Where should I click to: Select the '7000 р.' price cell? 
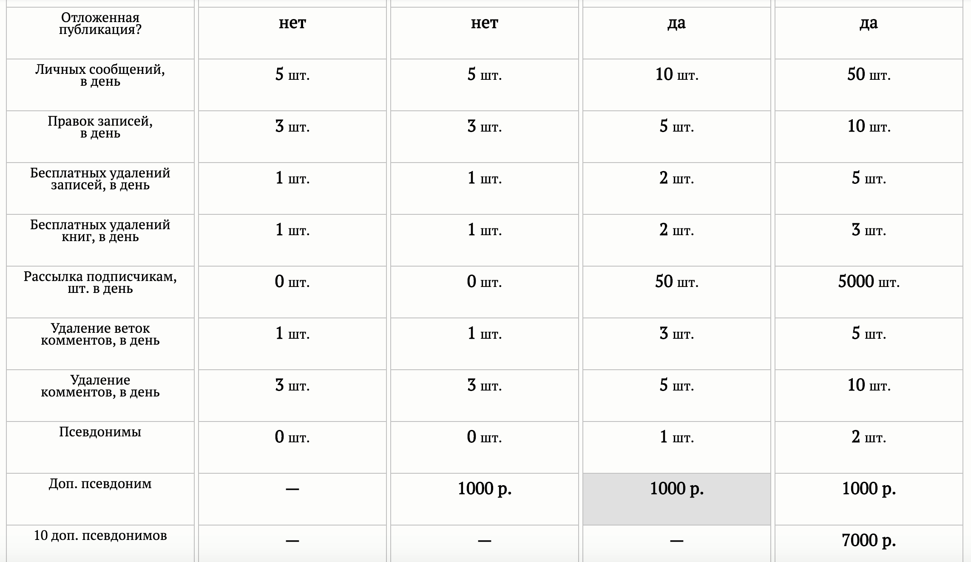(x=869, y=540)
